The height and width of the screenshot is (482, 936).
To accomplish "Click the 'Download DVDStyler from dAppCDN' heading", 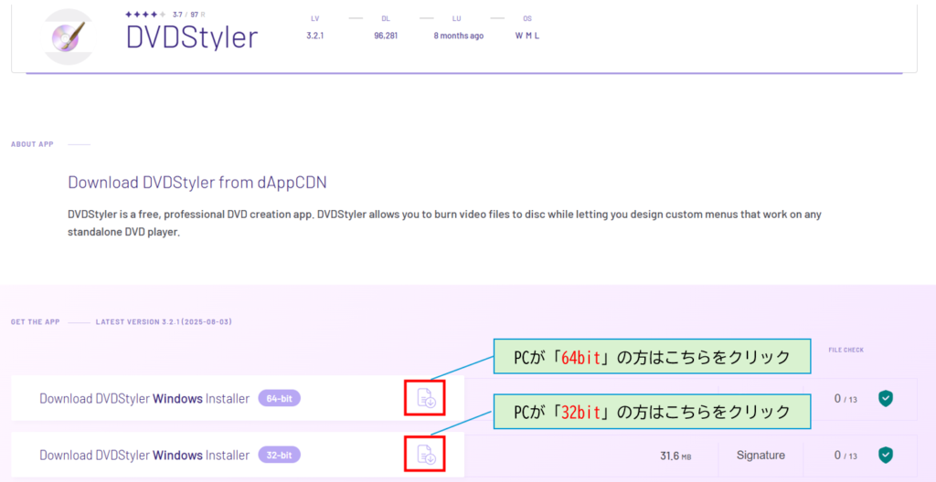I will point(197,183).
